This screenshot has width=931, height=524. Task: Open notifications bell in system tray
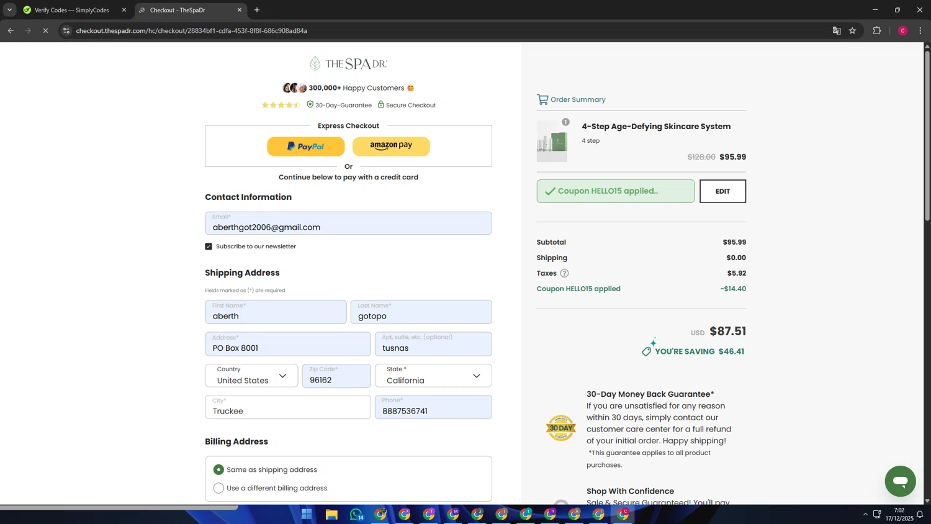coord(920,514)
